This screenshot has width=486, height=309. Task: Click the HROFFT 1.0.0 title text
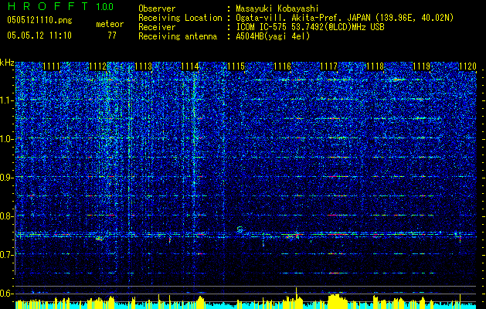click(x=60, y=6)
